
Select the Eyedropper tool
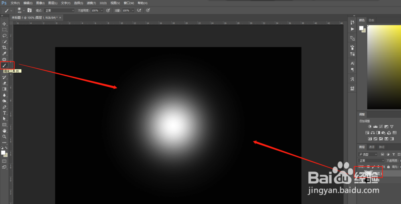pyautogui.click(x=4, y=53)
